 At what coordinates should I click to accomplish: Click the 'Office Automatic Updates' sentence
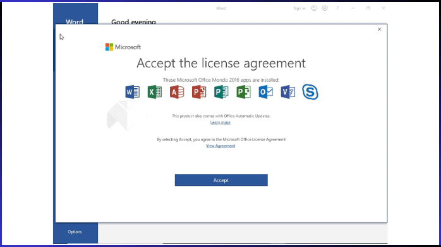pyautogui.click(x=221, y=116)
